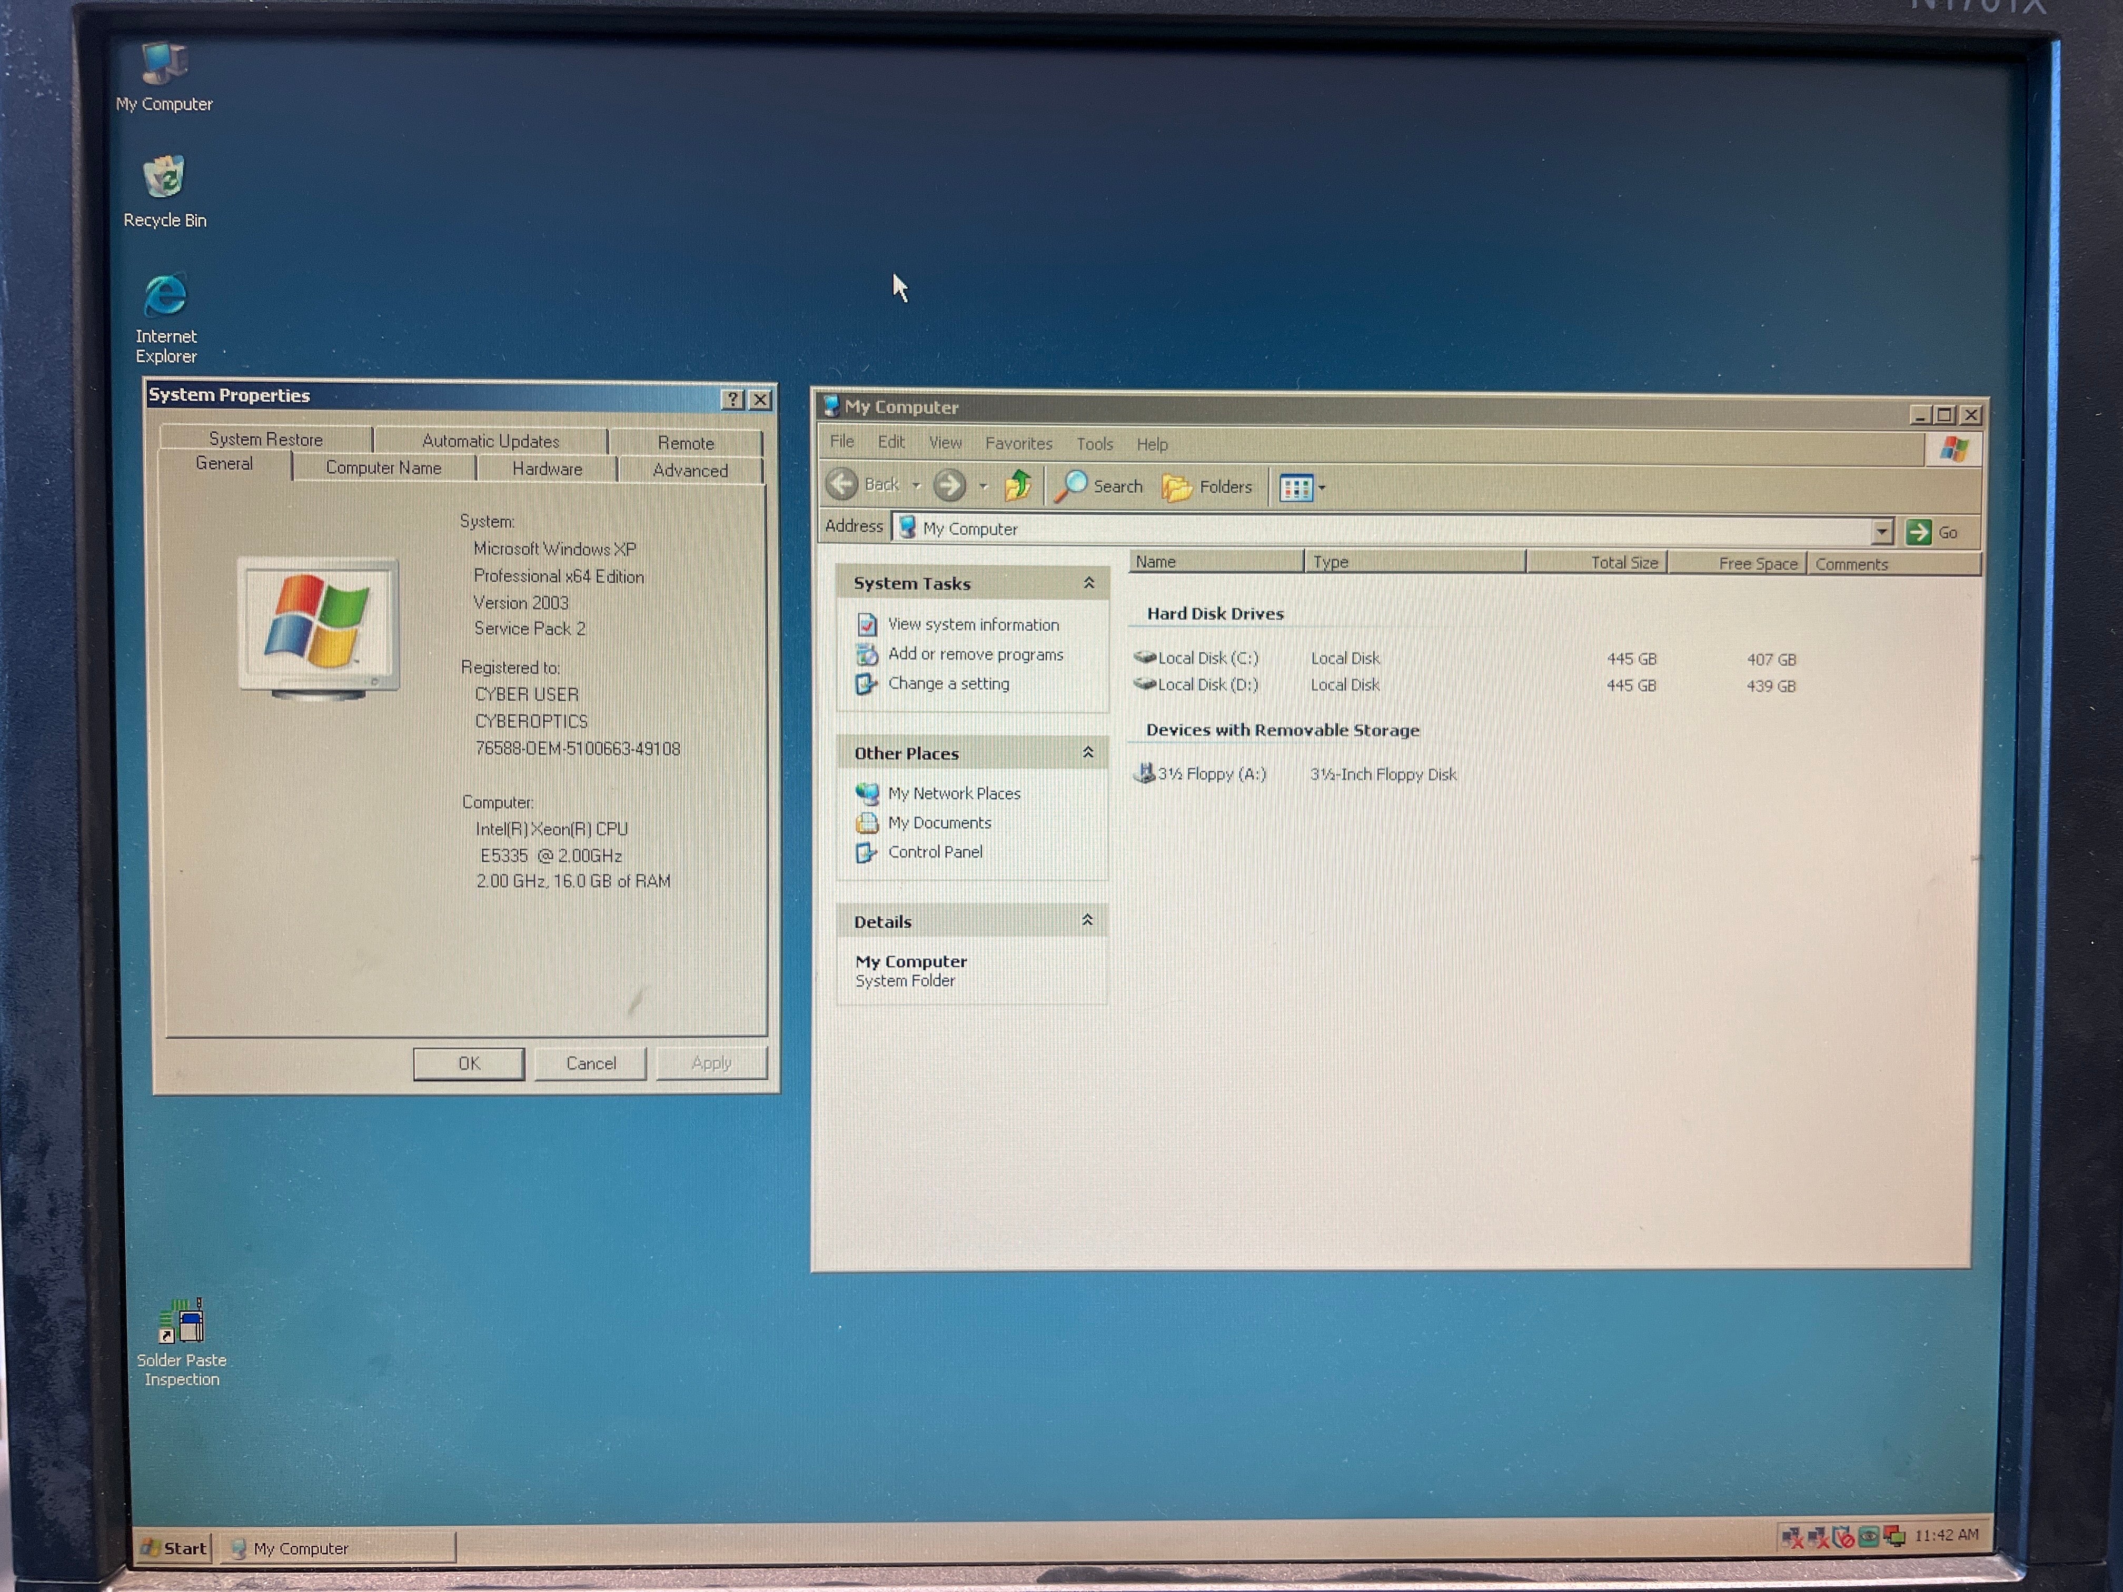Viewport: 2123px width, 1592px height.
Task: Open the address bar dropdown arrow
Action: pyautogui.click(x=1881, y=531)
